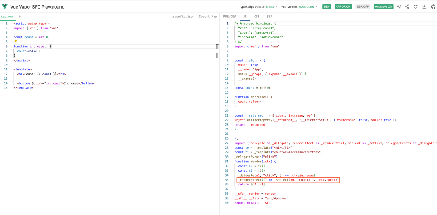Click the const t1 _template button line

click(x=278, y=152)
